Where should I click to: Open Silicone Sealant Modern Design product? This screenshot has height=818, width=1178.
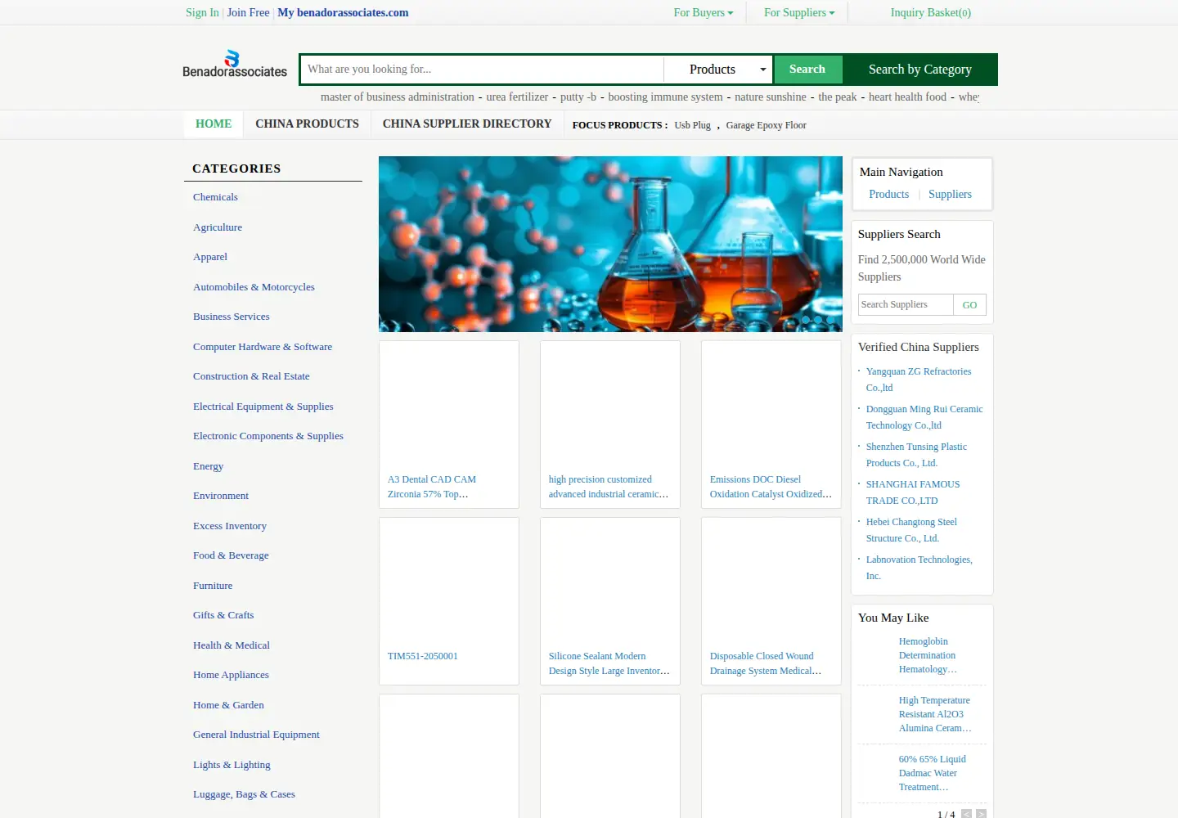point(609,663)
